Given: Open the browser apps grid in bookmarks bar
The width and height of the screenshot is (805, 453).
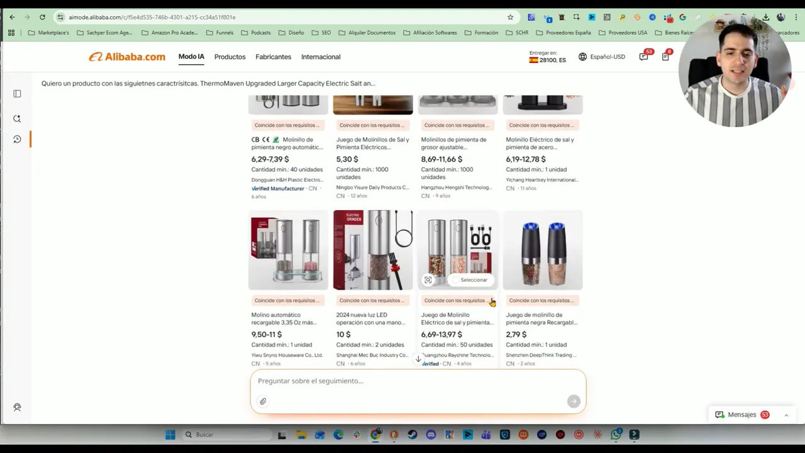Looking at the screenshot, I should (x=11, y=33).
